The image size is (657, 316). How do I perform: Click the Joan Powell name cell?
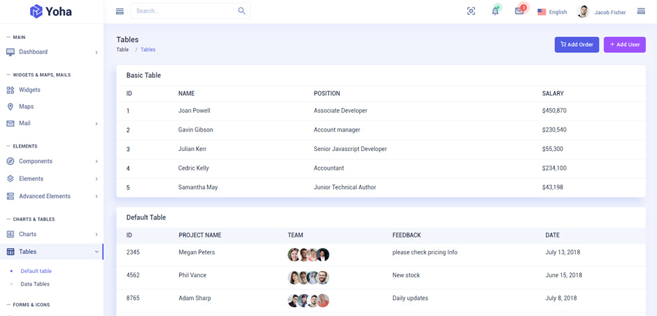pos(194,111)
